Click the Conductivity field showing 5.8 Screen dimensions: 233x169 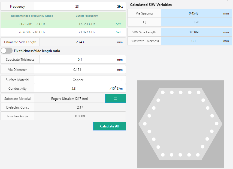point(74,88)
